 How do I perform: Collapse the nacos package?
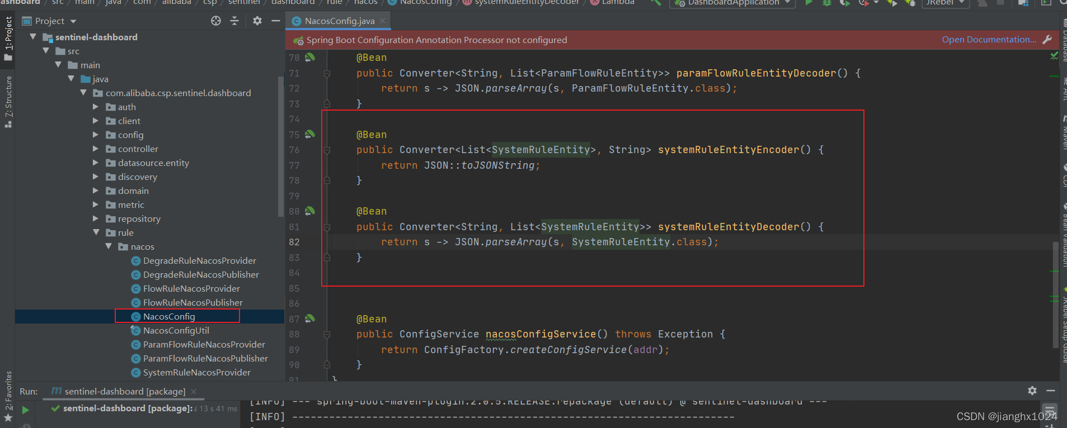pos(109,246)
